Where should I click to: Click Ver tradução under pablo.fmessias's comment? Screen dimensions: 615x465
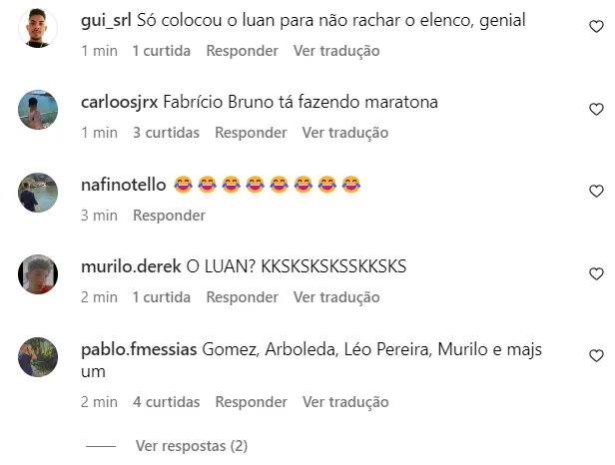tap(345, 402)
